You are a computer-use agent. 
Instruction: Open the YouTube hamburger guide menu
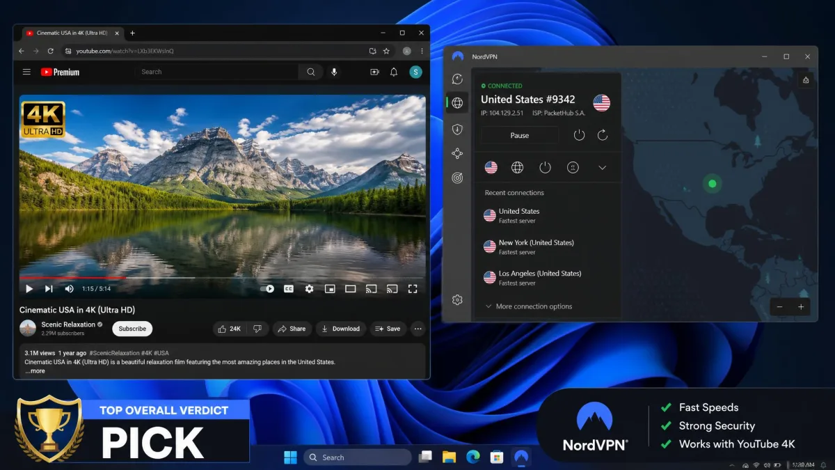(x=26, y=72)
